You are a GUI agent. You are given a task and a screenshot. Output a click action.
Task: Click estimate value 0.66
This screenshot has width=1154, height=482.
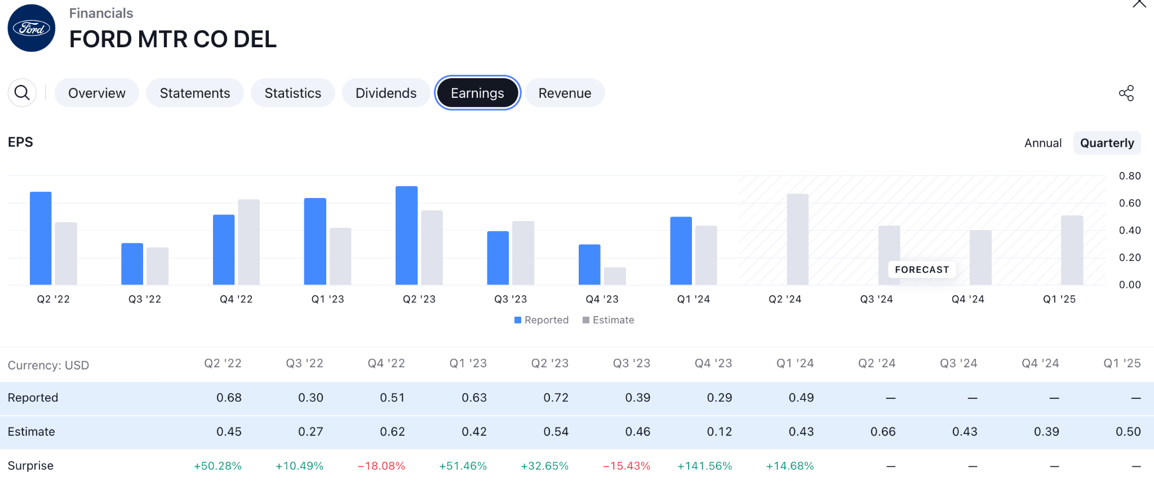(x=883, y=432)
